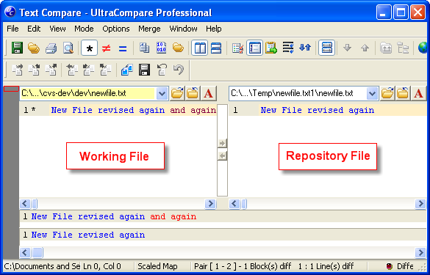Click the printer icon in the toolbar
Viewport: 430px width, 275px height.
(x=51, y=48)
